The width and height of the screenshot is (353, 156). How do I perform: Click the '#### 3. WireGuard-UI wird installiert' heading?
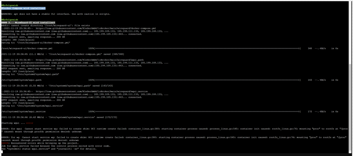(x=28, y=22)
